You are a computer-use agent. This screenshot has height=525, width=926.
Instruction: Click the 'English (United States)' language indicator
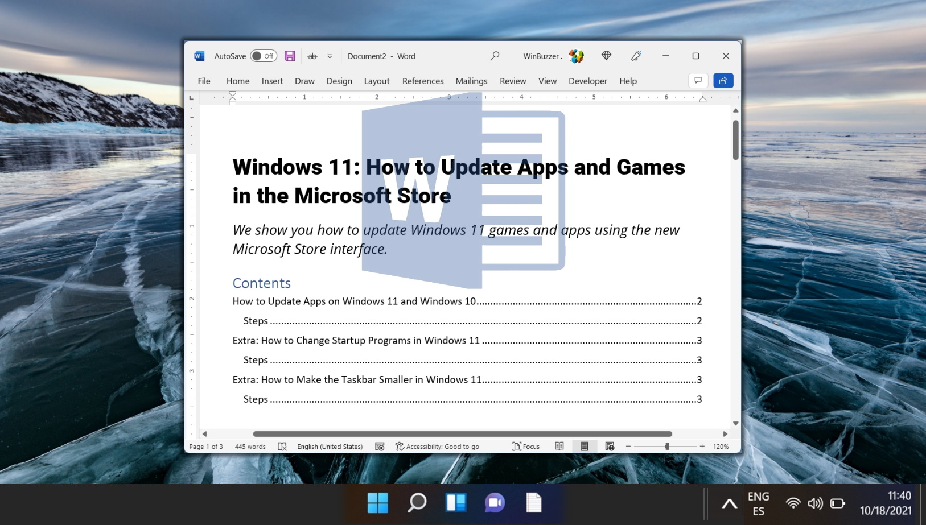[330, 447]
